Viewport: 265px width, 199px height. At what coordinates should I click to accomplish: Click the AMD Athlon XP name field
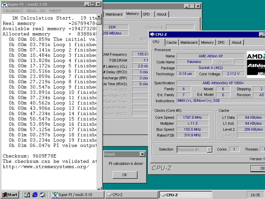coord(211,56)
